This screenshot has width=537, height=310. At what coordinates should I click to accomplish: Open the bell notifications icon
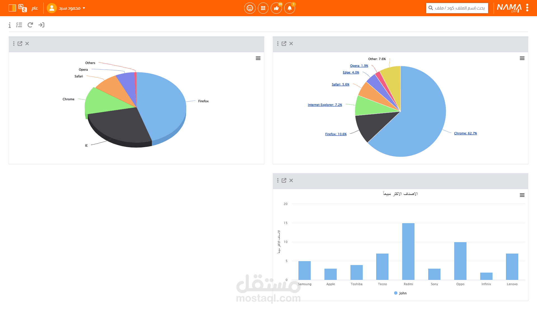click(289, 8)
